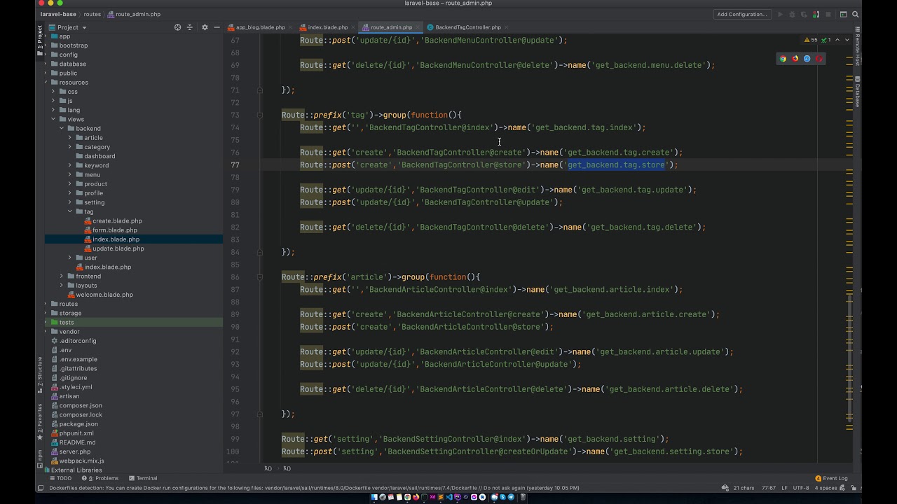Screen dimensions: 897x504
Task: Click Add Configuration button
Action: 741,14
